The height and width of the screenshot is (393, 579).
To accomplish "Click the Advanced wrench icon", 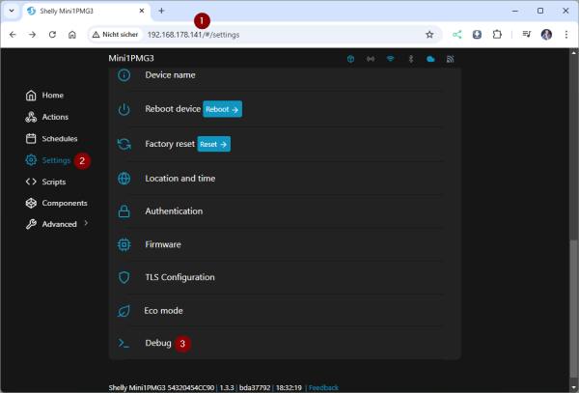I will (31, 224).
